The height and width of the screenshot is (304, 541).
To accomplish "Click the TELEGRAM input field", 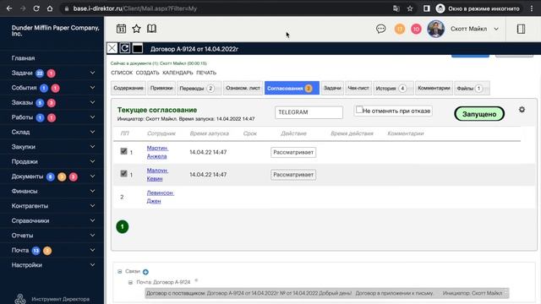I will click(309, 112).
